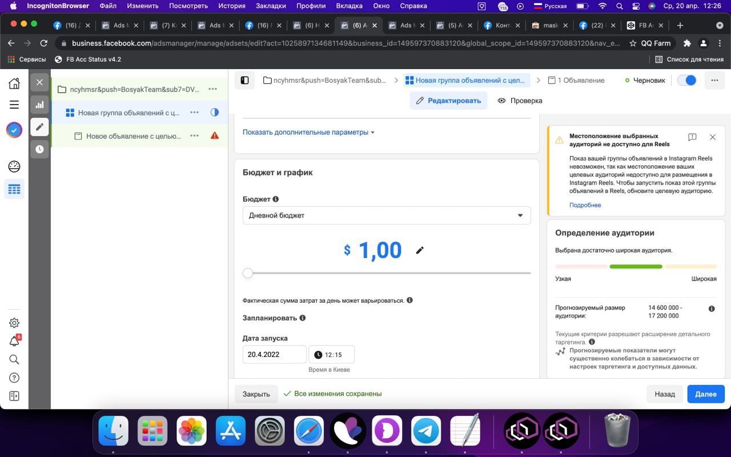Click the budget slider handle
This screenshot has width=731, height=457.
pyautogui.click(x=247, y=273)
